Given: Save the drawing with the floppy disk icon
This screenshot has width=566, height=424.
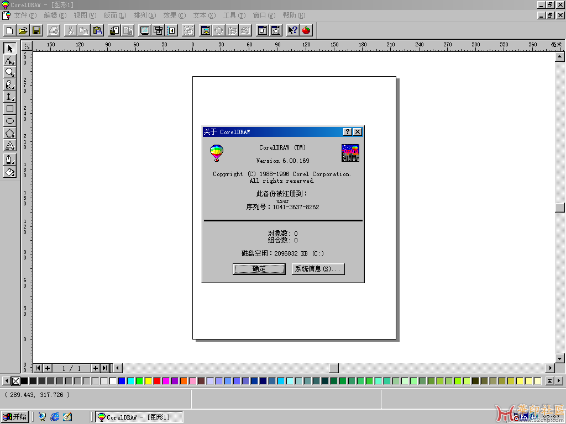Looking at the screenshot, I should click(x=36, y=31).
